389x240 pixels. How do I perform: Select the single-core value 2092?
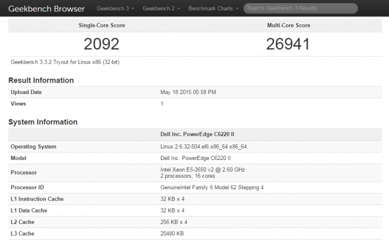click(102, 44)
